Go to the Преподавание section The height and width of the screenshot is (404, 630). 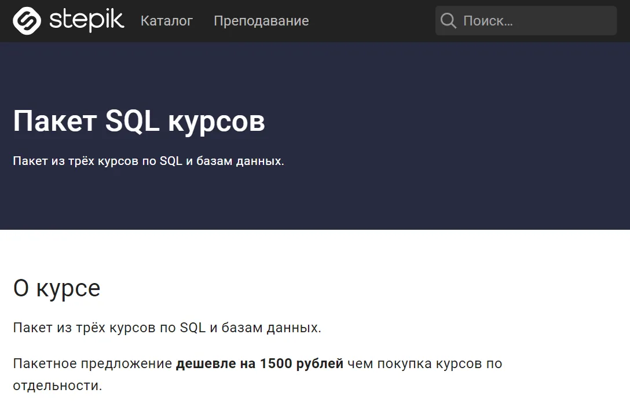[261, 21]
